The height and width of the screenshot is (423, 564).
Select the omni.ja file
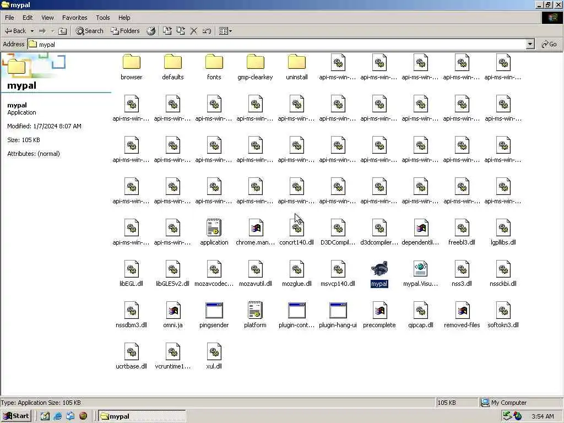pyautogui.click(x=172, y=315)
